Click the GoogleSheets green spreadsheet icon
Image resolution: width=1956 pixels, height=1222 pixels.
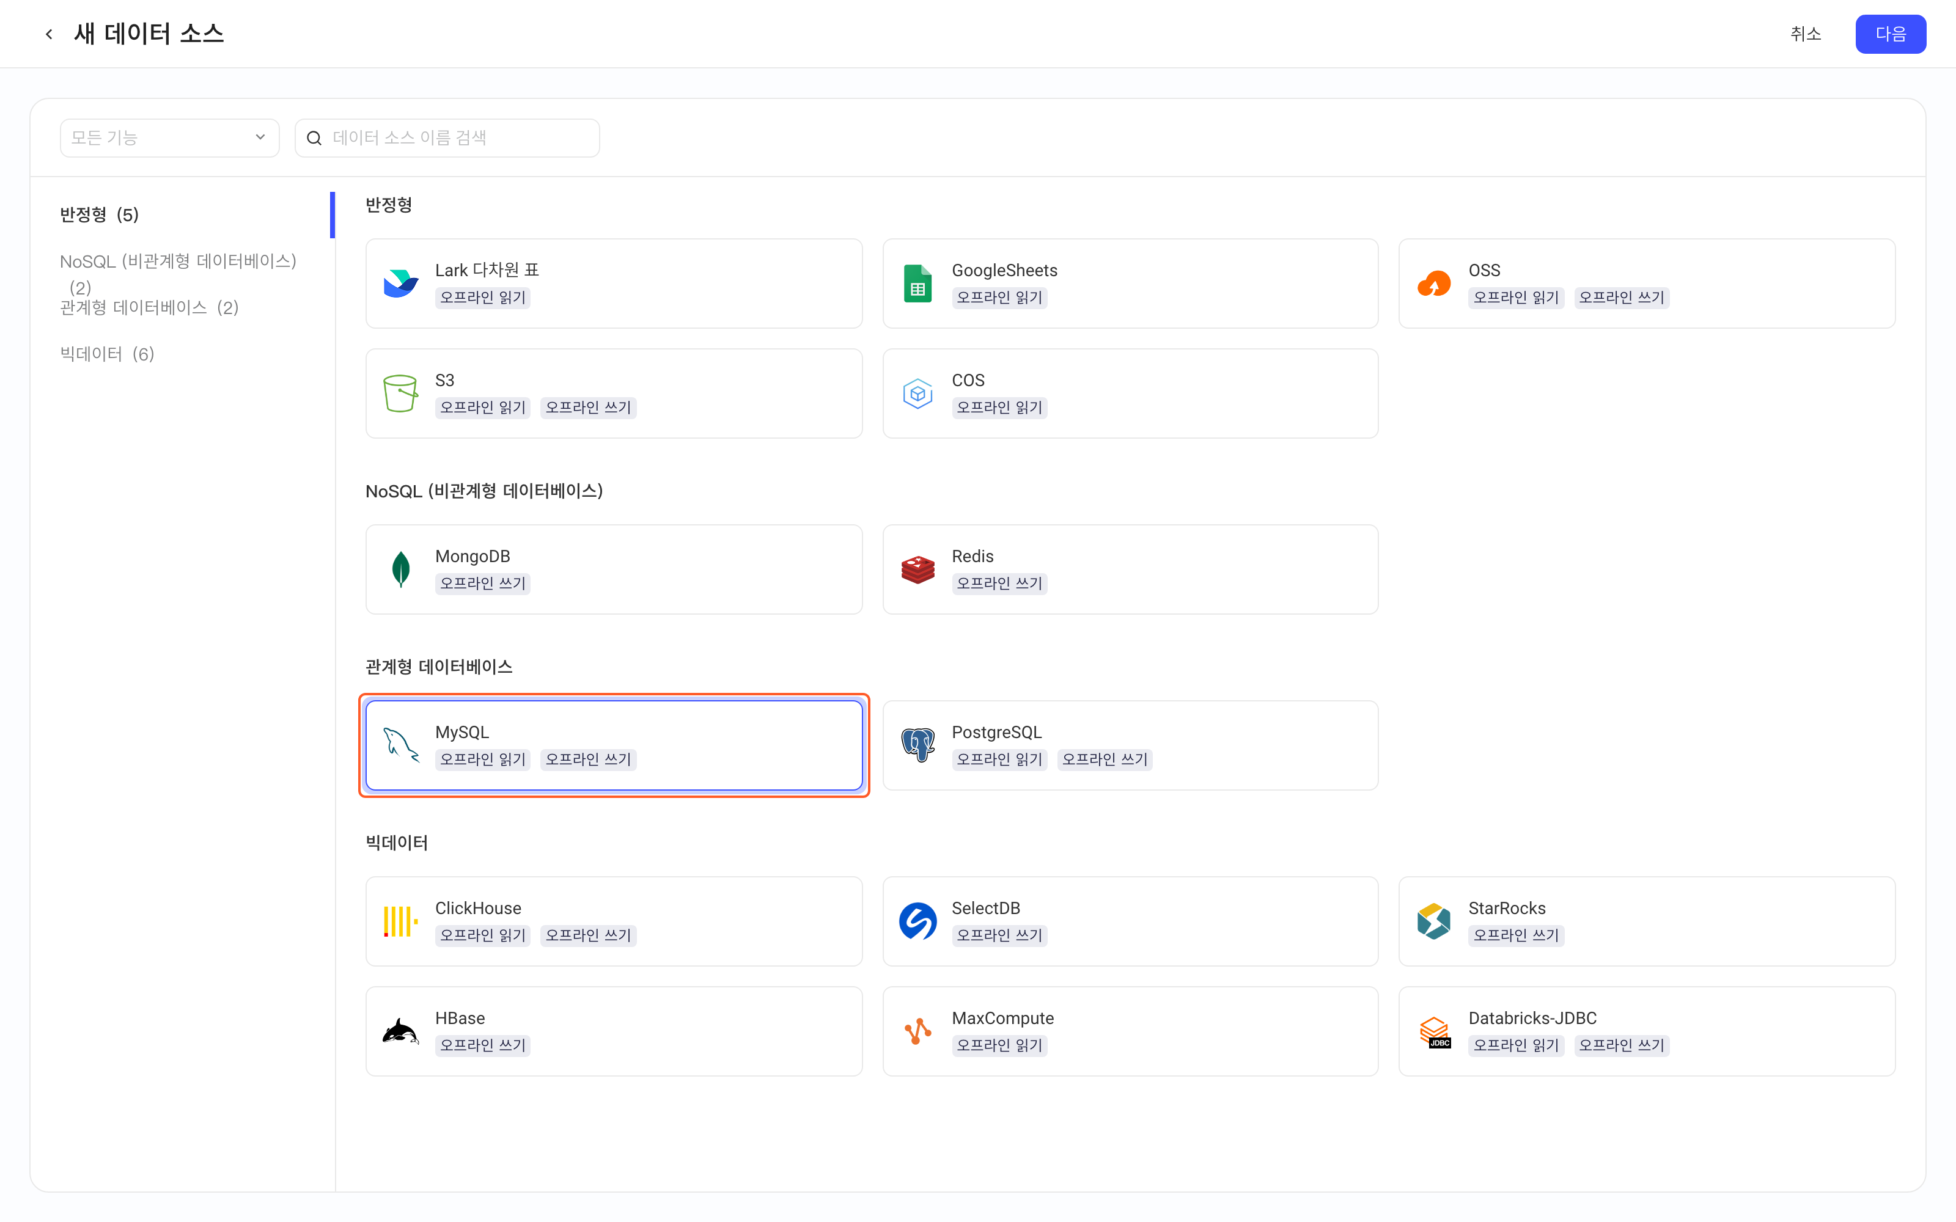(x=917, y=284)
